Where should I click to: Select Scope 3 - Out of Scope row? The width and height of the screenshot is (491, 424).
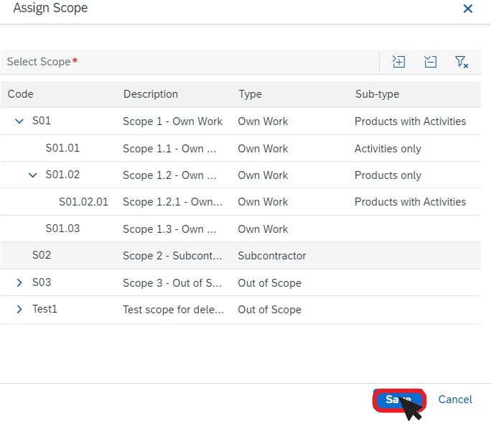(x=240, y=282)
